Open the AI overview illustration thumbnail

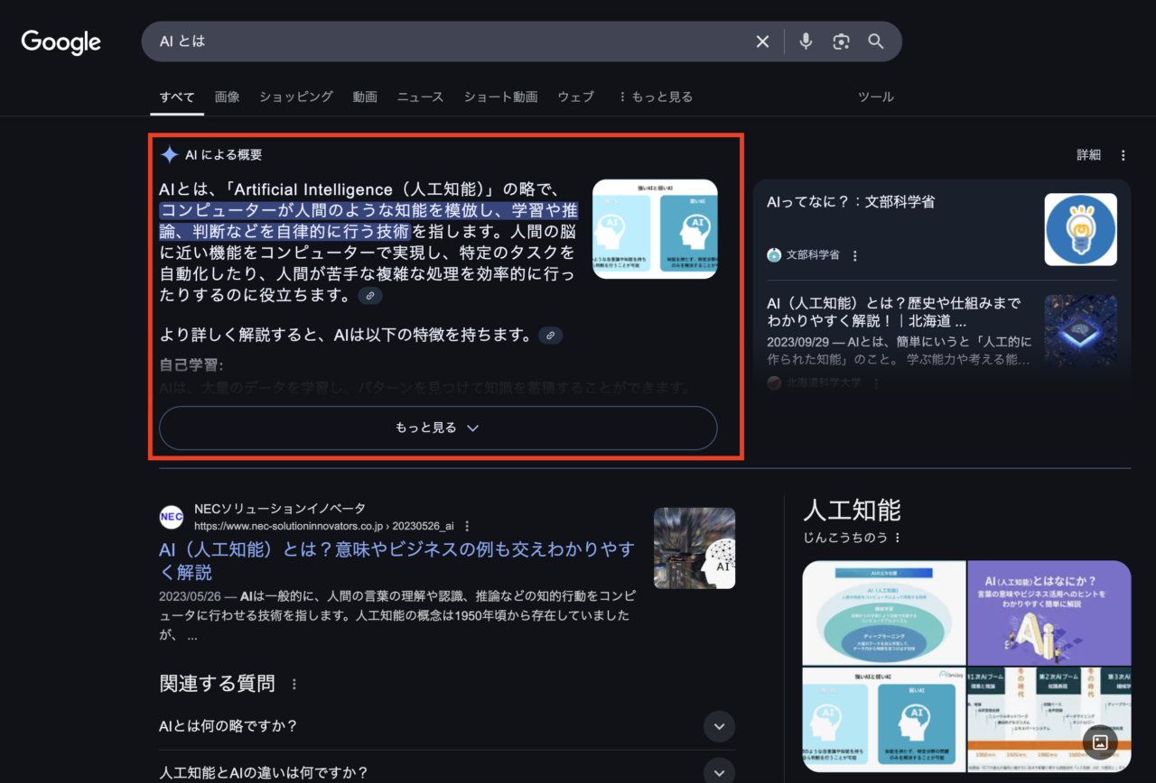(655, 228)
